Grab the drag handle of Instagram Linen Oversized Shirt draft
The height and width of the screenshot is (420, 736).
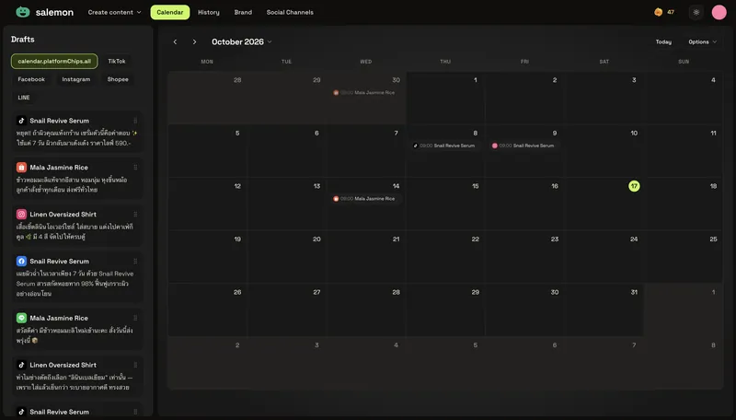[135, 215]
